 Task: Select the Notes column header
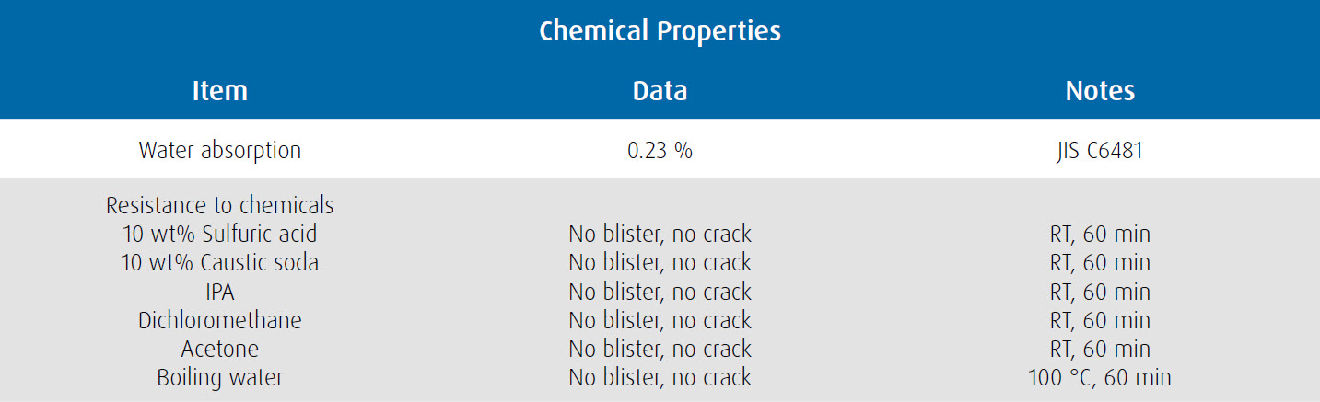(1100, 91)
